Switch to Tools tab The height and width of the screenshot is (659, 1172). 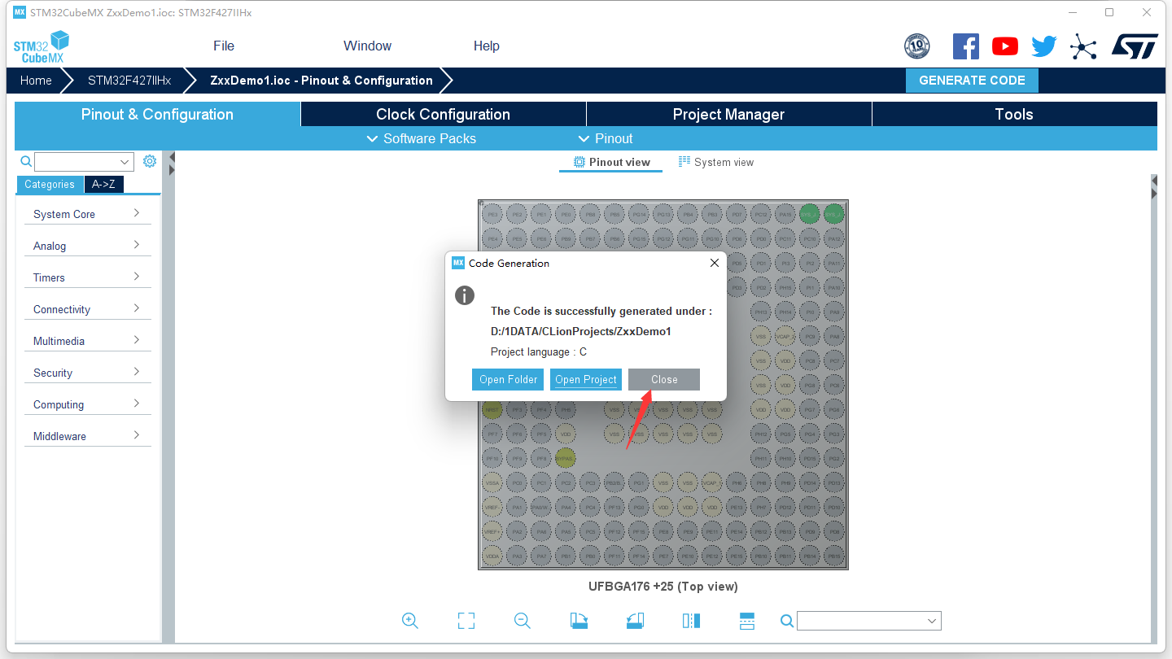pyautogui.click(x=1014, y=114)
